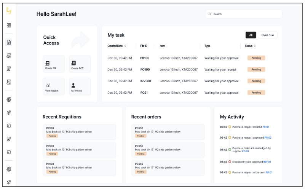Viewport: 305px width, 190px height.
Task: Open file PO100 in the My task table
Action: pyautogui.click(x=145, y=69)
